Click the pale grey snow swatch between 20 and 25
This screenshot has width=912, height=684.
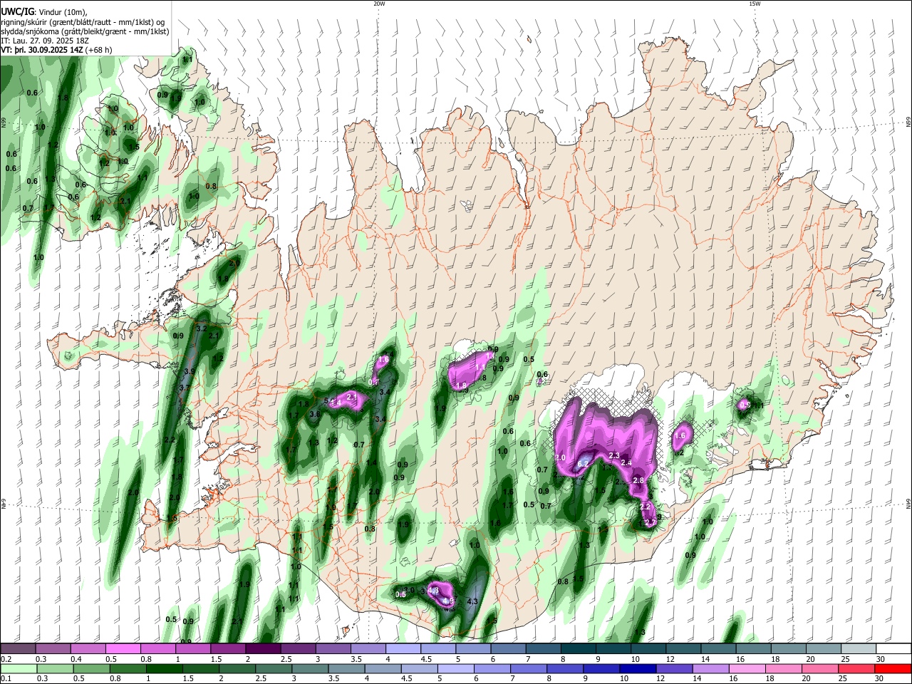824,649
